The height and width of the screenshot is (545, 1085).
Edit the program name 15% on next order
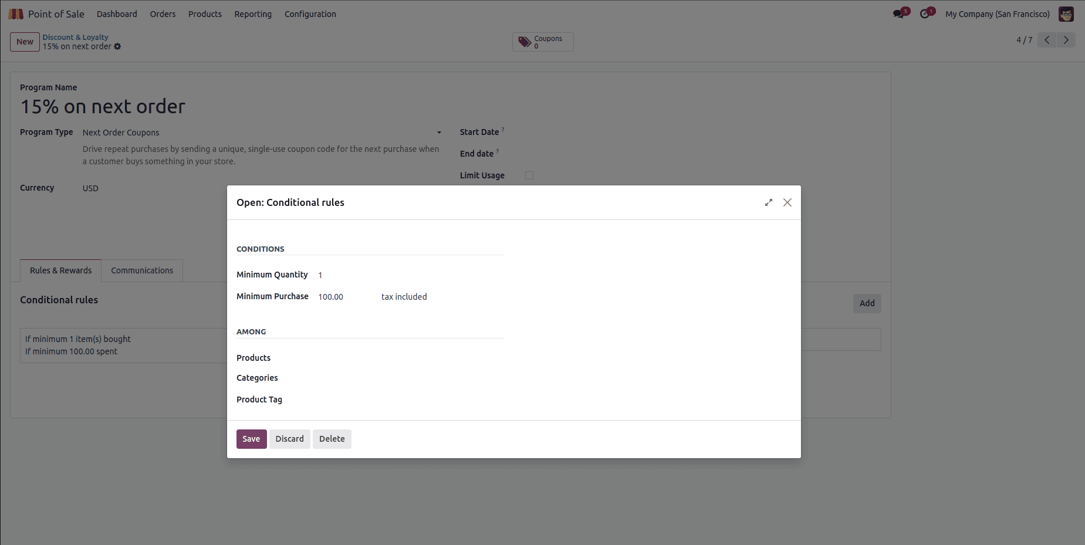[x=103, y=107]
